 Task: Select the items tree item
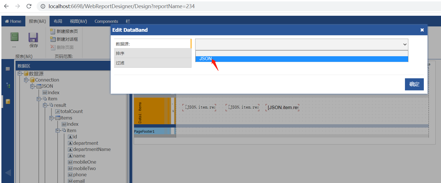(66, 118)
